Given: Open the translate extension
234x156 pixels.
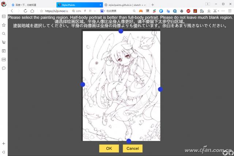Looking at the screenshot, I should [147, 11].
